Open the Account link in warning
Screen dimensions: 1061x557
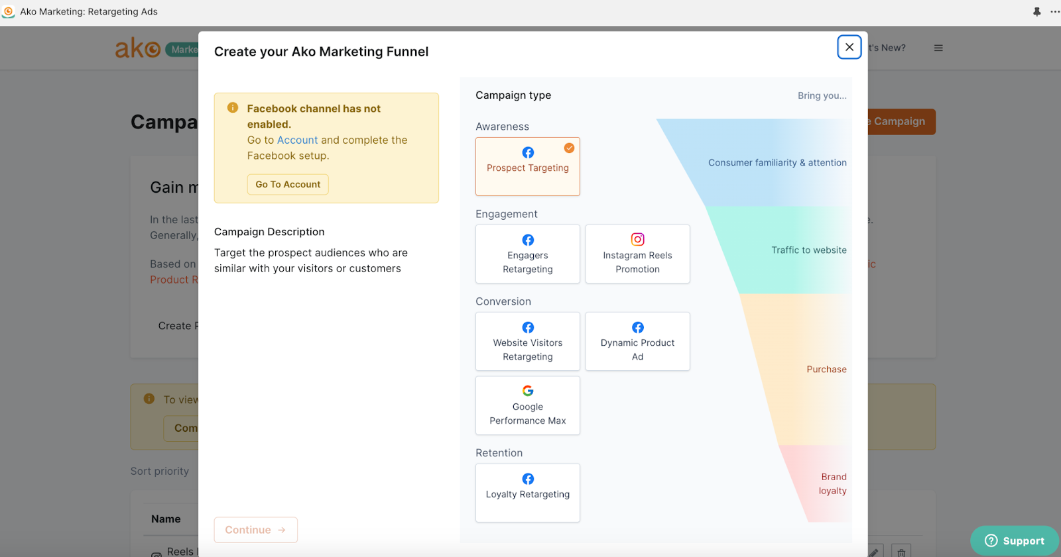[x=297, y=140]
